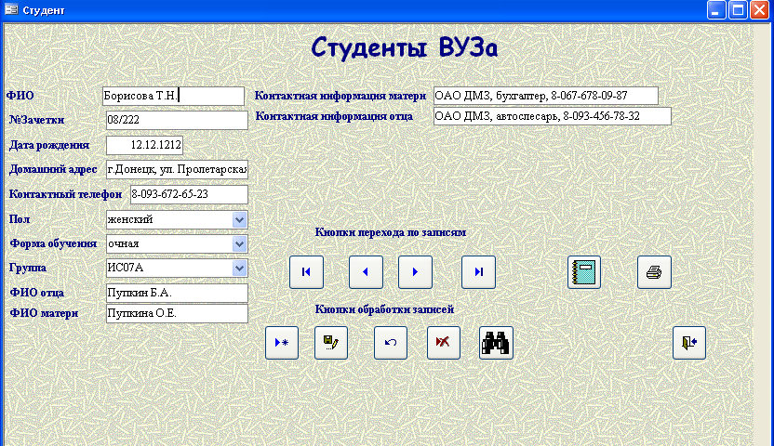Image resolution: width=774 pixels, height=446 pixels.
Task: Click the женский value in Пол box
Action: point(130,219)
